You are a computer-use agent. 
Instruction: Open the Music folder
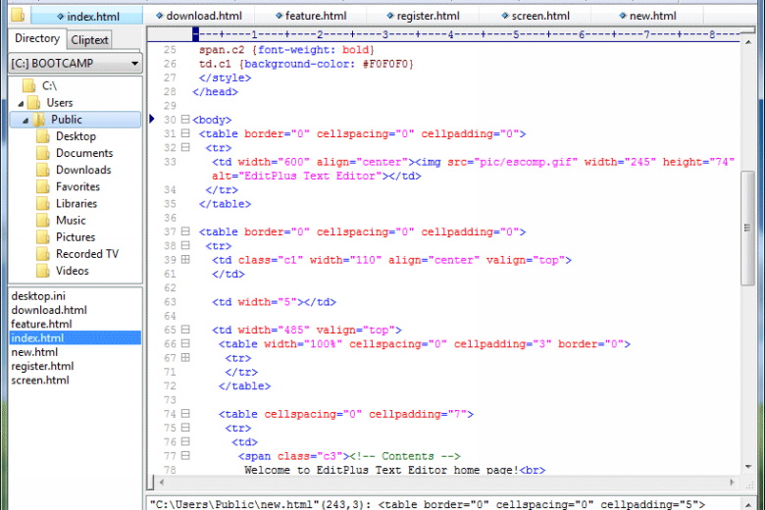coord(71,221)
